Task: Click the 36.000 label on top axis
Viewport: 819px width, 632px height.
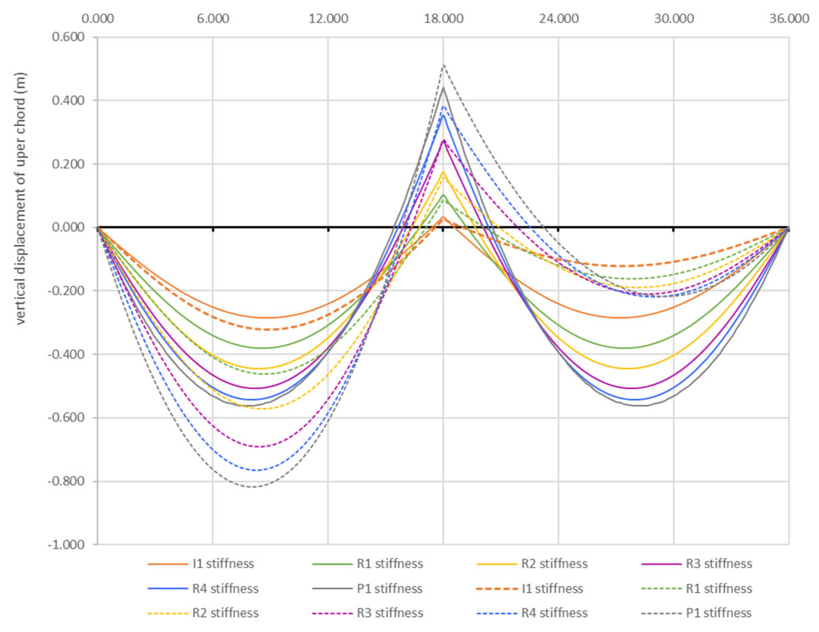Action: pyautogui.click(x=789, y=18)
